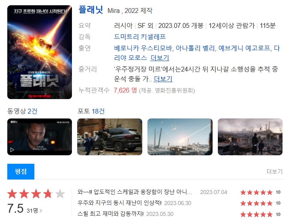The width and height of the screenshot is (291, 222).
Task: Expand cast list with 더보기
Action: click(160, 58)
